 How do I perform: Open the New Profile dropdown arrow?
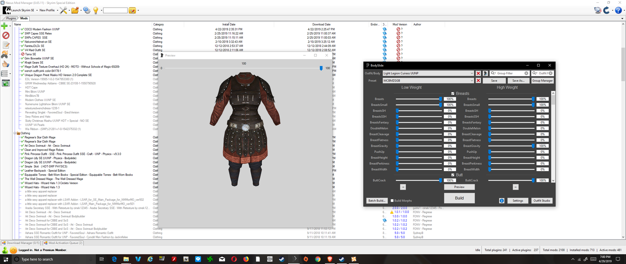point(57,10)
